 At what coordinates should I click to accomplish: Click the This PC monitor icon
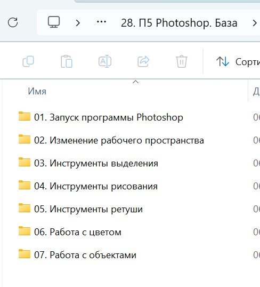[54, 22]
